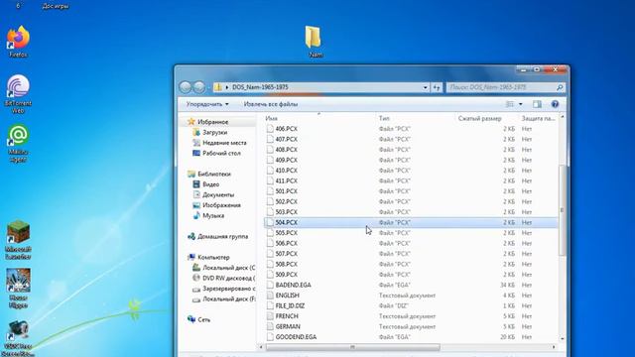Open Локальный диск (F drive
635x357 pixels.
[228, 299]
